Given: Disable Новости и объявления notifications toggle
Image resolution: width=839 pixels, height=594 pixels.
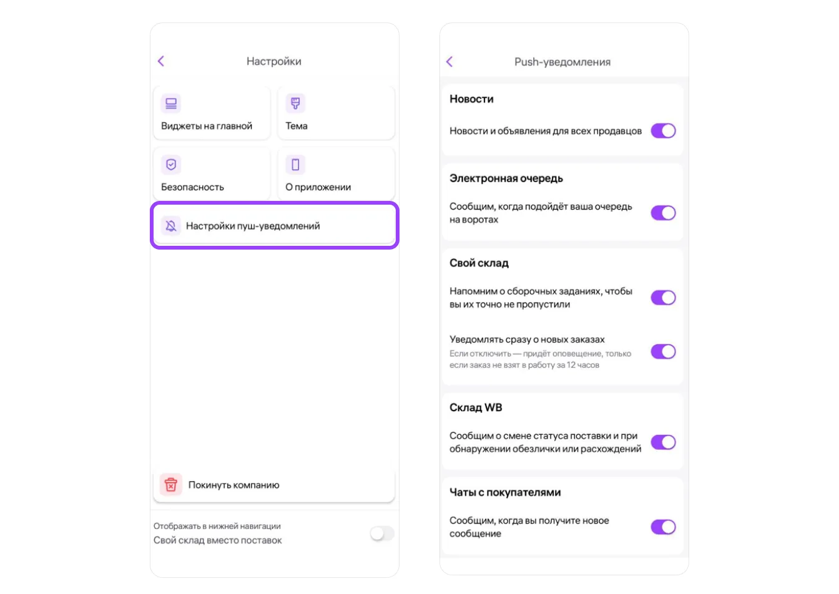Looking at the screenshot, I should click(663, 131).
